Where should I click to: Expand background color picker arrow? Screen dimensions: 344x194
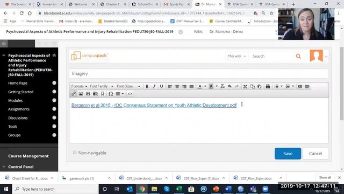click(x=217, y=86)
